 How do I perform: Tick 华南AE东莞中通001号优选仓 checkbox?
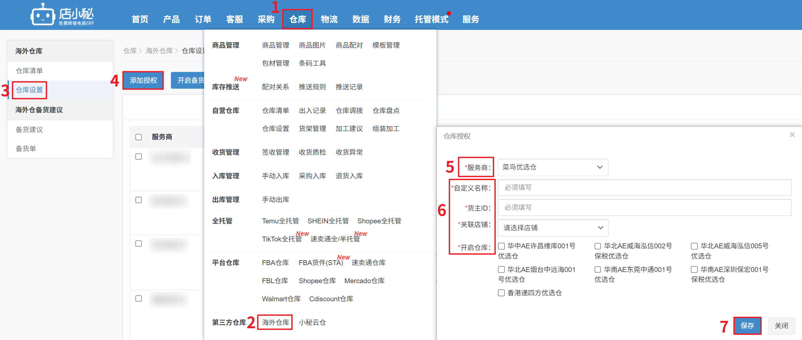point(598,270)
